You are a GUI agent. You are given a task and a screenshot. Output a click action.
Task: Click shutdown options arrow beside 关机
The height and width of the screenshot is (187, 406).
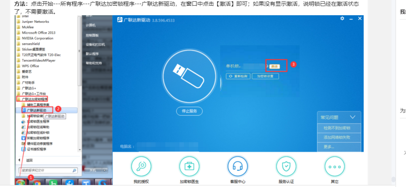(105, 170)
